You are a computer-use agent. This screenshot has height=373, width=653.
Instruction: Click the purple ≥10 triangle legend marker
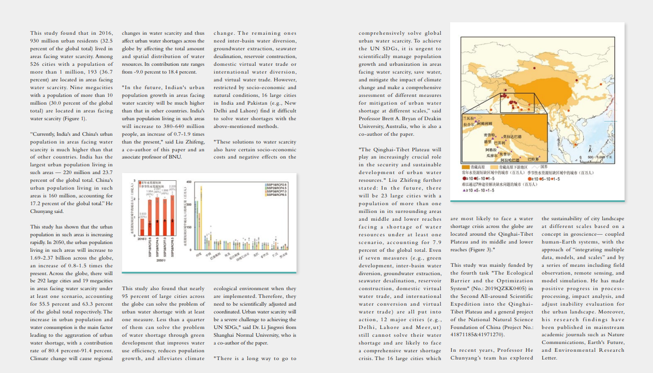tap(464, 190)
